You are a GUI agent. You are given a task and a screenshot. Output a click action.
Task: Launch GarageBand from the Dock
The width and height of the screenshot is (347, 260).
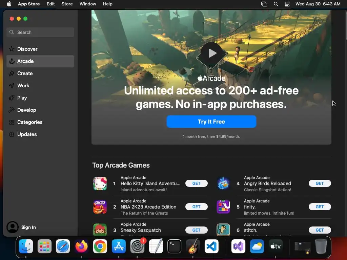193,246
